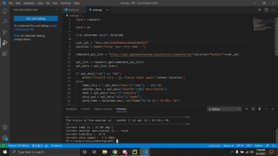Screen dimensions: 278x156
Task: Click the code minimap preview
Action: point(263,24)
